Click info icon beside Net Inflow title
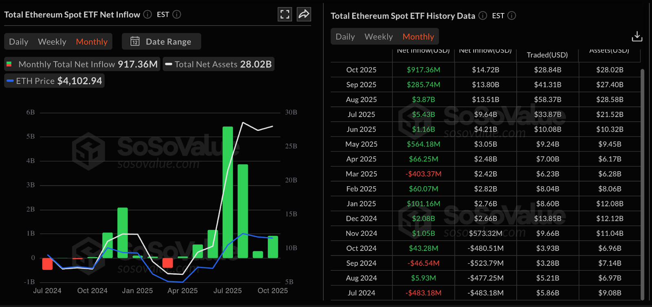This screenshot has height=307, width=652. click(148, 15)
